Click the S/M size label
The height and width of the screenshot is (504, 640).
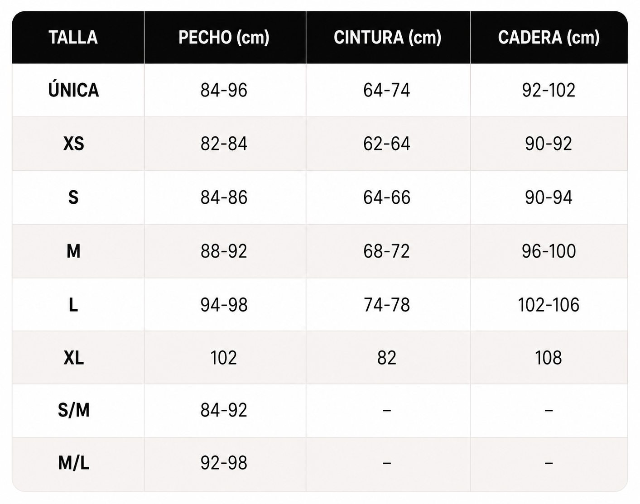point(73,410)
